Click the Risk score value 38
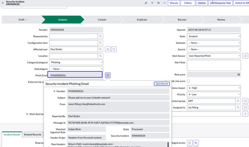The width and height of the screenshot is (249, 147). (x=214, y=74)
